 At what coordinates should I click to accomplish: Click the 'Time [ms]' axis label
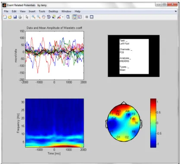[x=54, y=154]
